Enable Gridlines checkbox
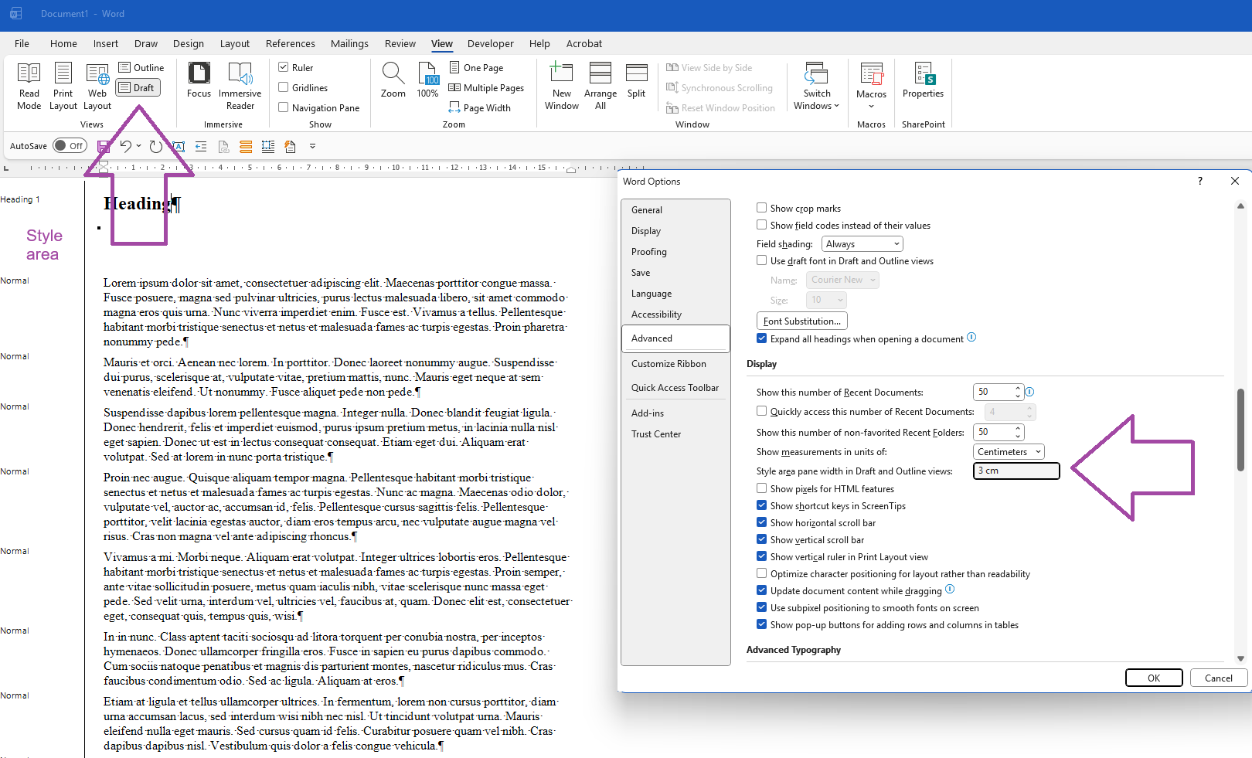Viewport: 1252px width, 758px height. pos(284,88)
